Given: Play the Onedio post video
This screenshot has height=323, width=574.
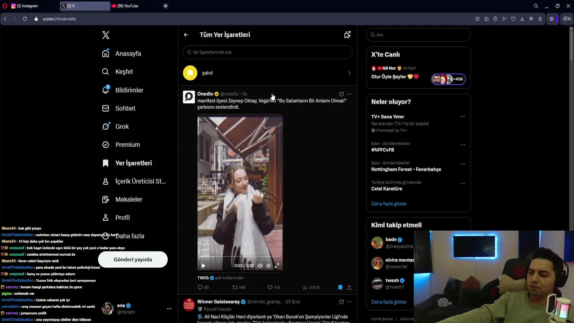Looking at the screenshot, I should 203,266.
